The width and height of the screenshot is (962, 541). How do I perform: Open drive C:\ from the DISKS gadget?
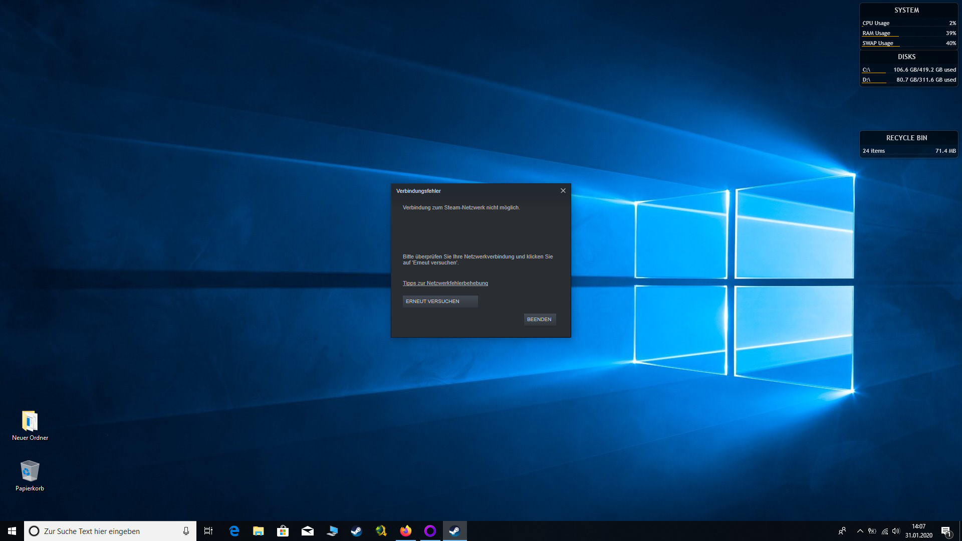[x=866, y=70]
